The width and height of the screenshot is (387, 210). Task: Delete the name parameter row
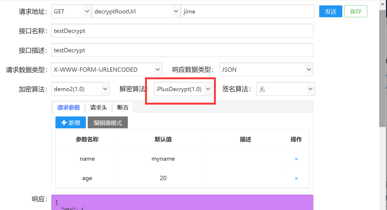click(x=296, y=159)
